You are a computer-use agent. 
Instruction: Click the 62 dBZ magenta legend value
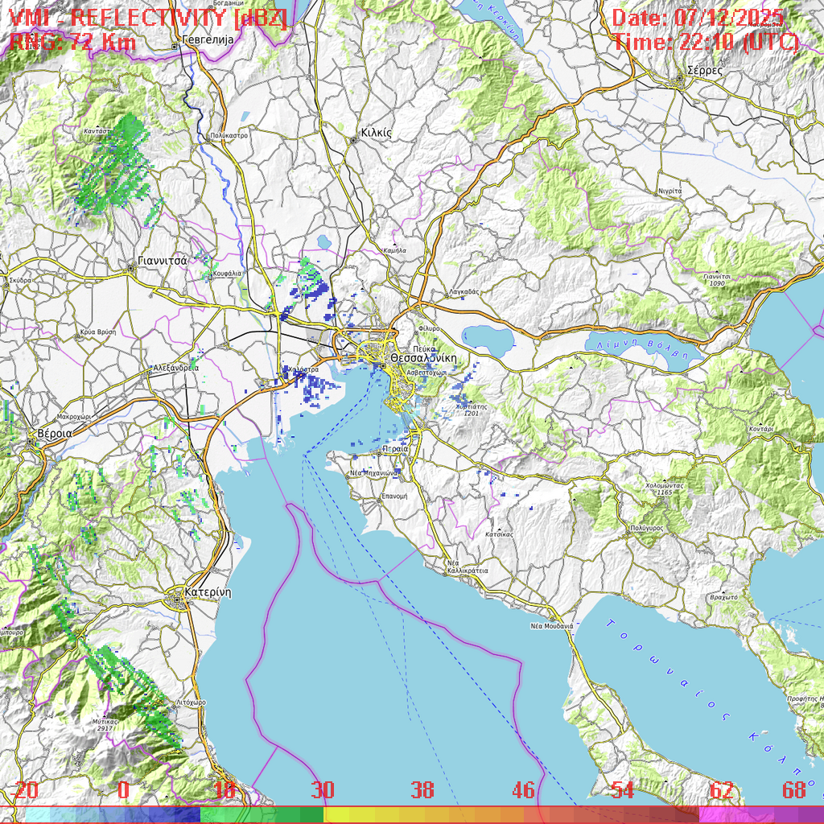tap(722, 790)
